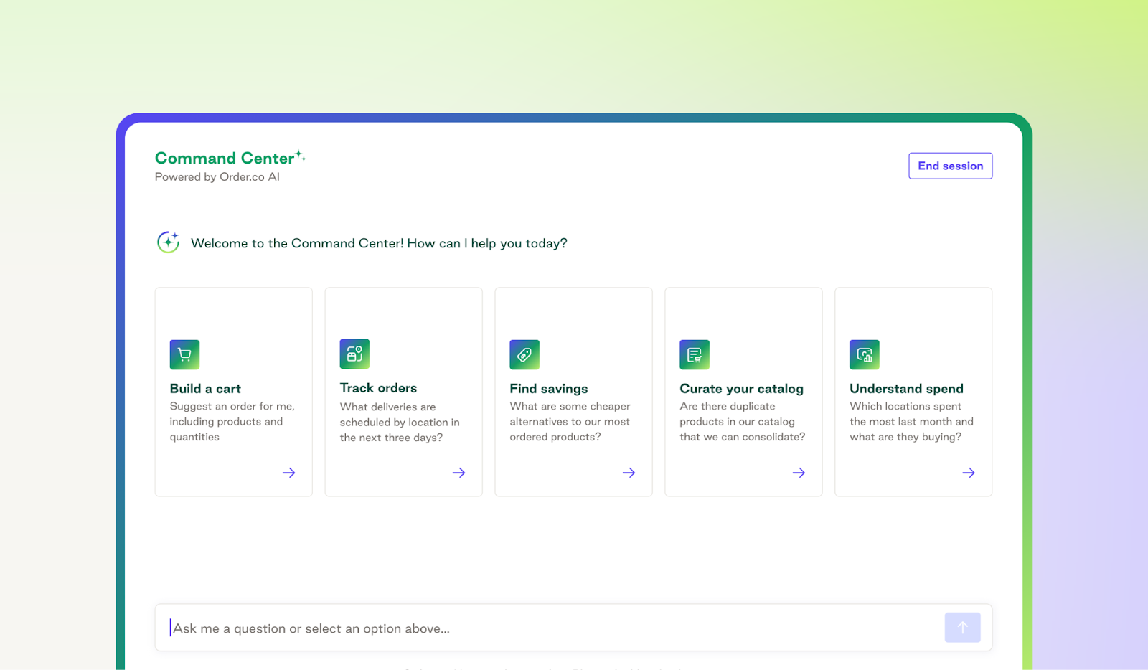Open the Track orders card
Viewport: 1148px width, 670px height.
403,391
